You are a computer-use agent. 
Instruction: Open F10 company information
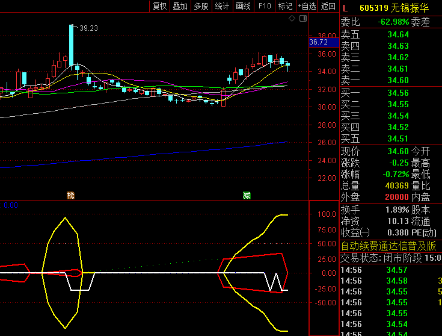[x=265, y=6]
